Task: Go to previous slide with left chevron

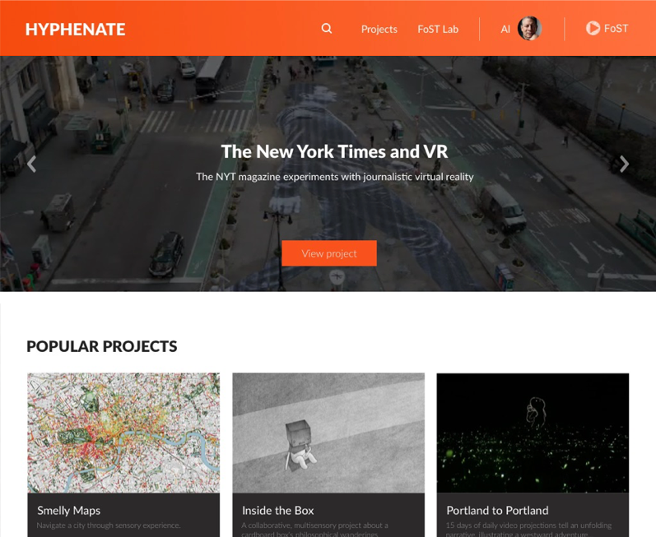Action: coord(31,164)
